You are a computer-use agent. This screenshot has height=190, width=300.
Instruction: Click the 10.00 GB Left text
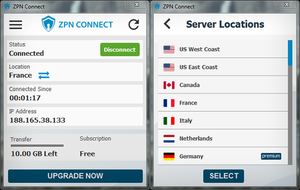pos(34,154)
